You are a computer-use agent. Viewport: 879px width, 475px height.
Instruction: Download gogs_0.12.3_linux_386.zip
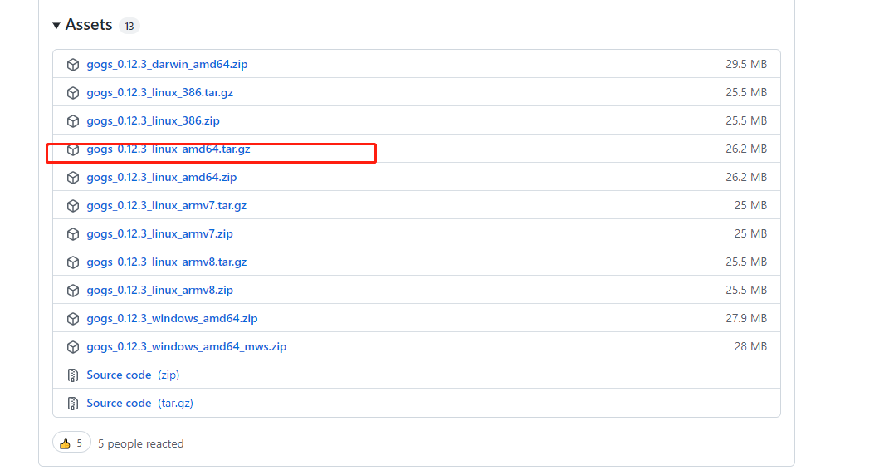click(x=153, y=120)
